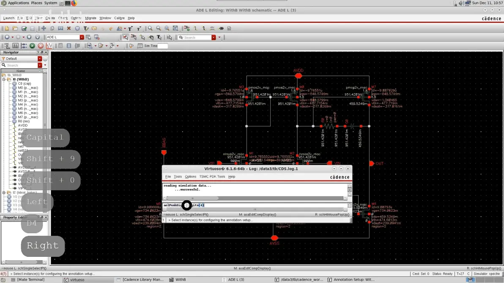Viewport: 504px width, 283px height.
Task: Click the IBIAS pin on the schematic
Action: pyautogui.click(x=164, y=152)
